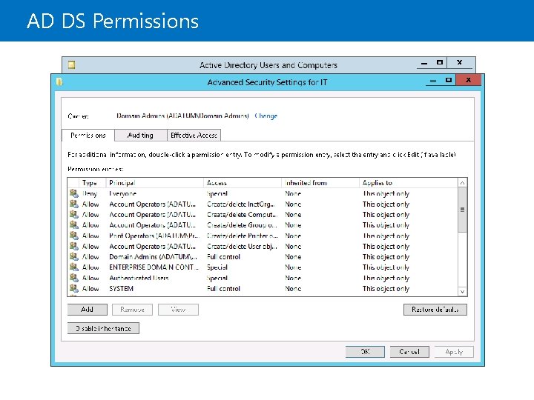Image resolution: width=534 pixels, height=400 pixels.
Task: Click the Active Directory Users and Computers window icon
Action: 71,64
